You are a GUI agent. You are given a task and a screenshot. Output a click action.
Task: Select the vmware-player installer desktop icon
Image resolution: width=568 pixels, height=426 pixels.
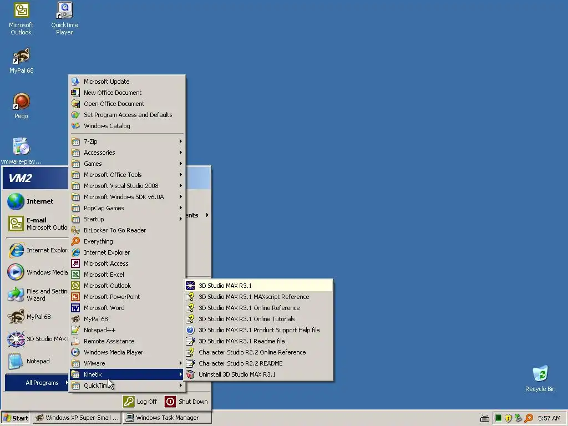tap(21, 151)
